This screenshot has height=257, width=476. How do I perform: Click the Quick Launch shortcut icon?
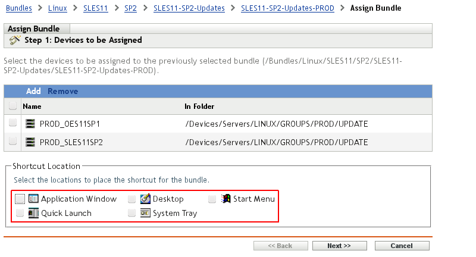(x=33, y=213)
